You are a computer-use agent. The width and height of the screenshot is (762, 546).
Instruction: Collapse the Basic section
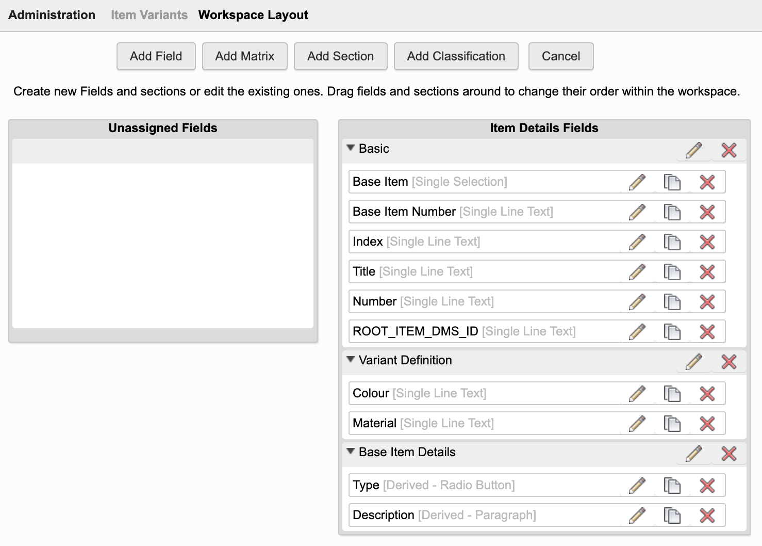351,148
